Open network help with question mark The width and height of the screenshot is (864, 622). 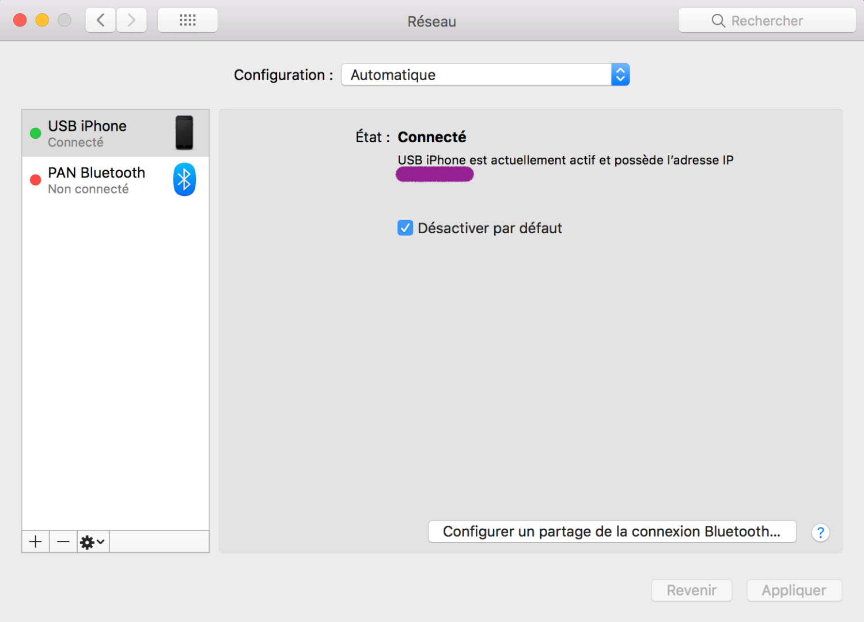click(x=820, y=533)
